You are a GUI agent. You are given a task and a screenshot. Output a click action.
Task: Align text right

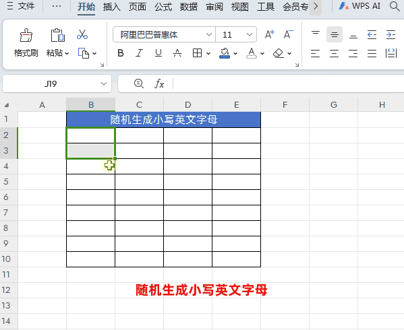pyautogui.click(x=353, y=53)
